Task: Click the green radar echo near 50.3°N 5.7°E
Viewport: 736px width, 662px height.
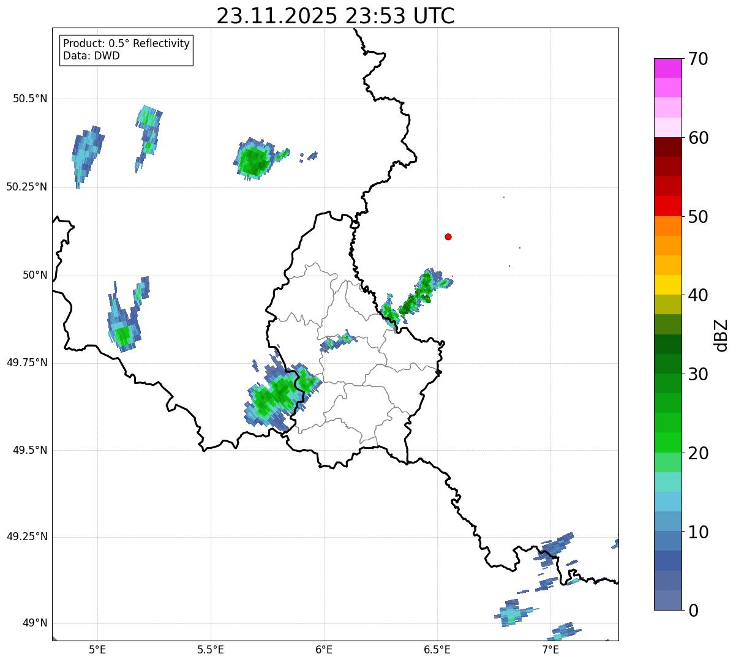Action: (253, 161)
